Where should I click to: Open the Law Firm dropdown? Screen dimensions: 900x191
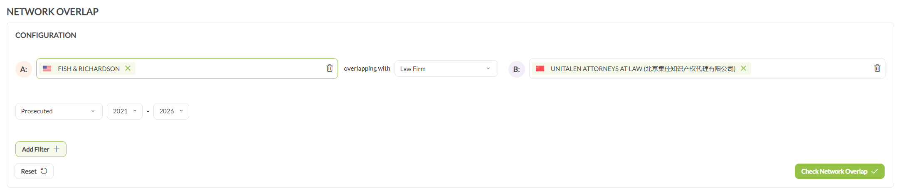(446, 69)
